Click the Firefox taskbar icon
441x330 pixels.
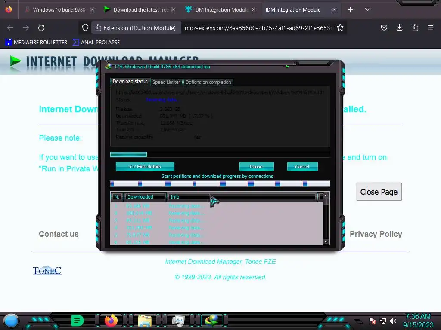(x=111, y=321)
